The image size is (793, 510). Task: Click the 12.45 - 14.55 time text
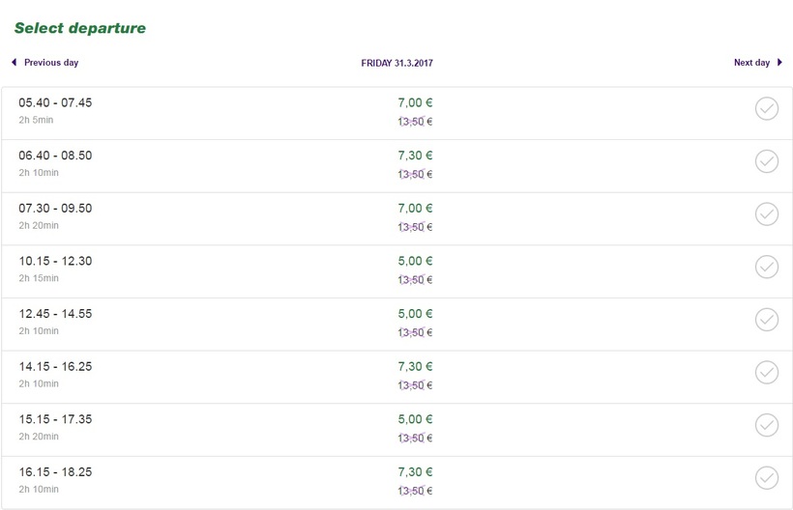click(x=55, y=314)
